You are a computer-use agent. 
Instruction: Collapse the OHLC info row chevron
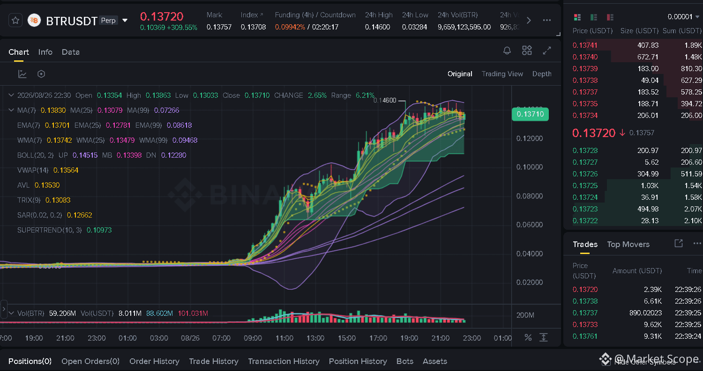[x=11, y=95]
